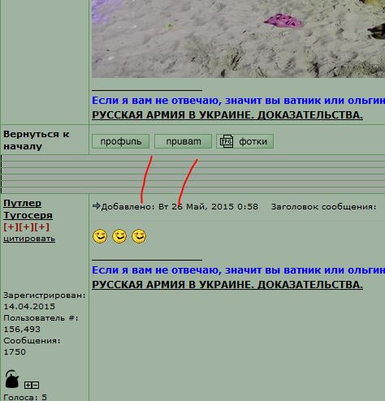Click the second [+] rating marker
The width and height of the screenshot is (385, 401).
(x=26, y=226)
